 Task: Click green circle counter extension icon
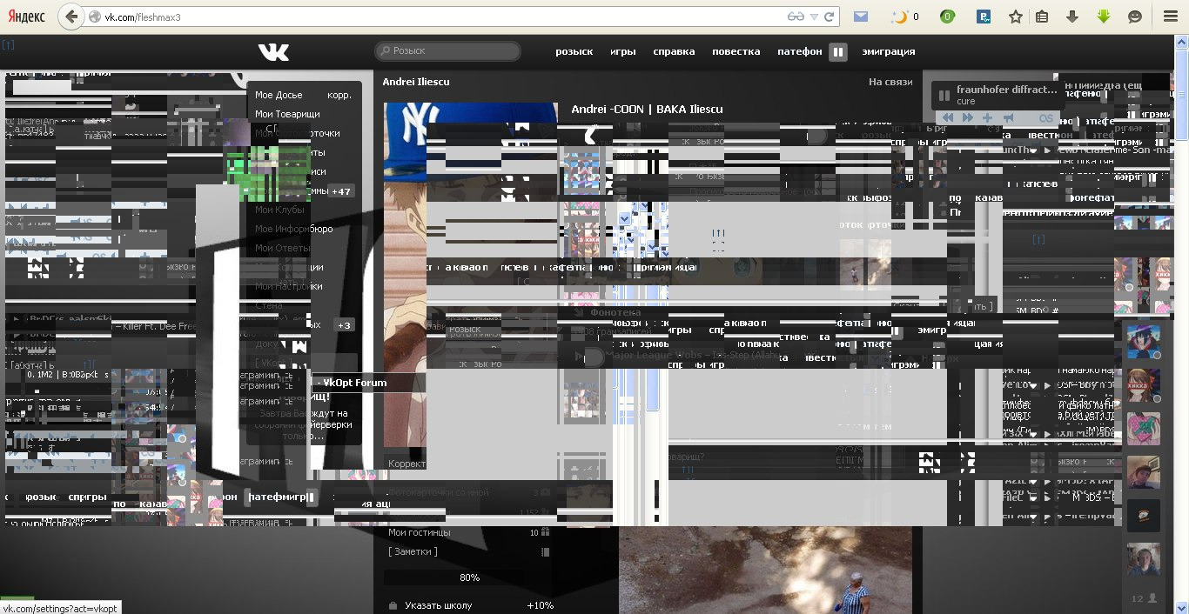[x=947, y=17]
